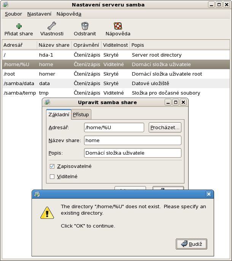Sort by the Název share column header

coord(54,45)
